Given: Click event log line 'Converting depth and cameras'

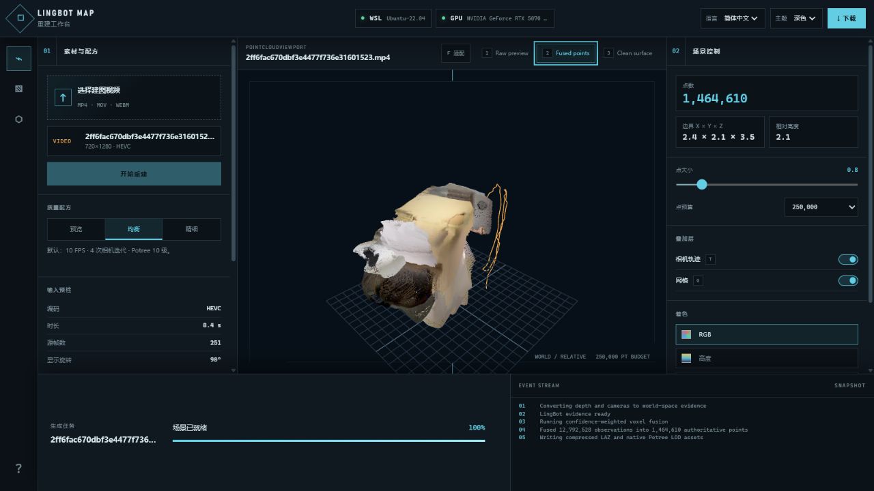Looking at the screenshot, I should pyautogui.click(x=623, y=406).
